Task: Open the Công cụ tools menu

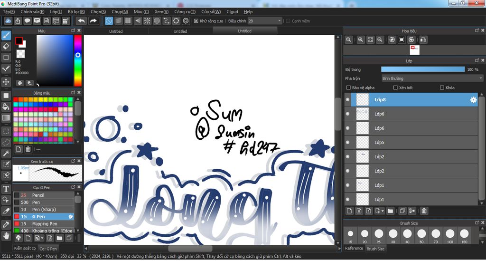Action: [x=185, y=12]
